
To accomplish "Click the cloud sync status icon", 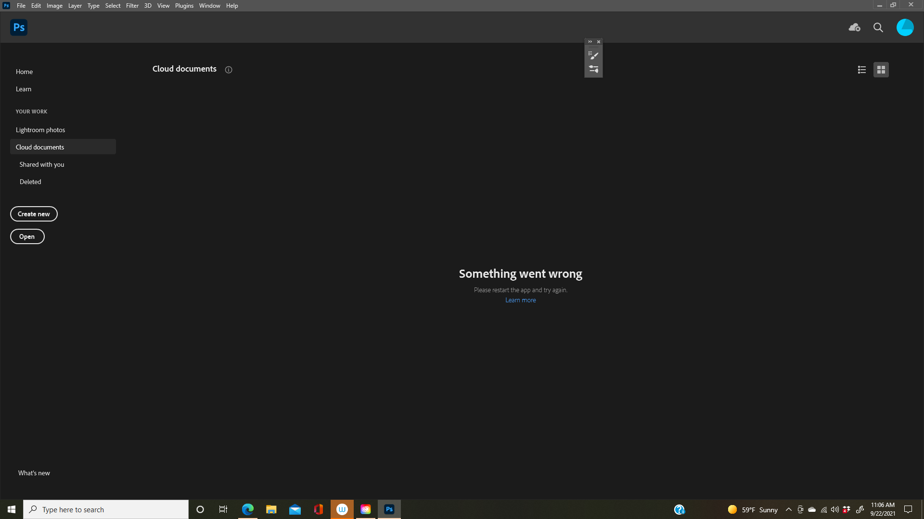I will coord(854,27).
